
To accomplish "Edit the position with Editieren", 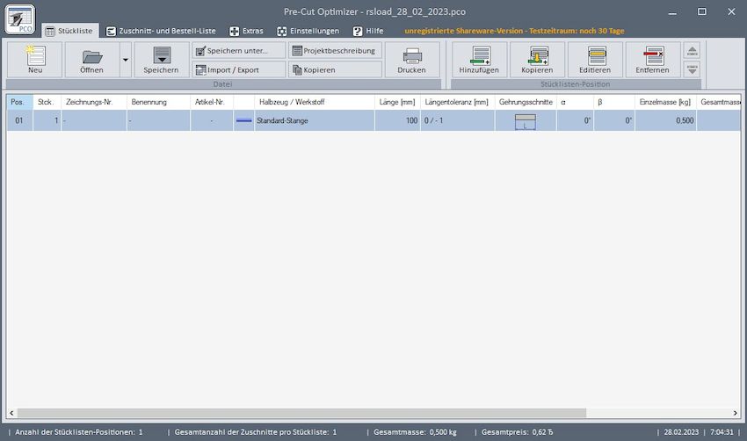I will 595,60.
